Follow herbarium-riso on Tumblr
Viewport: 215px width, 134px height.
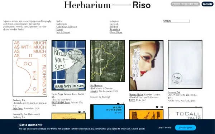185,4
